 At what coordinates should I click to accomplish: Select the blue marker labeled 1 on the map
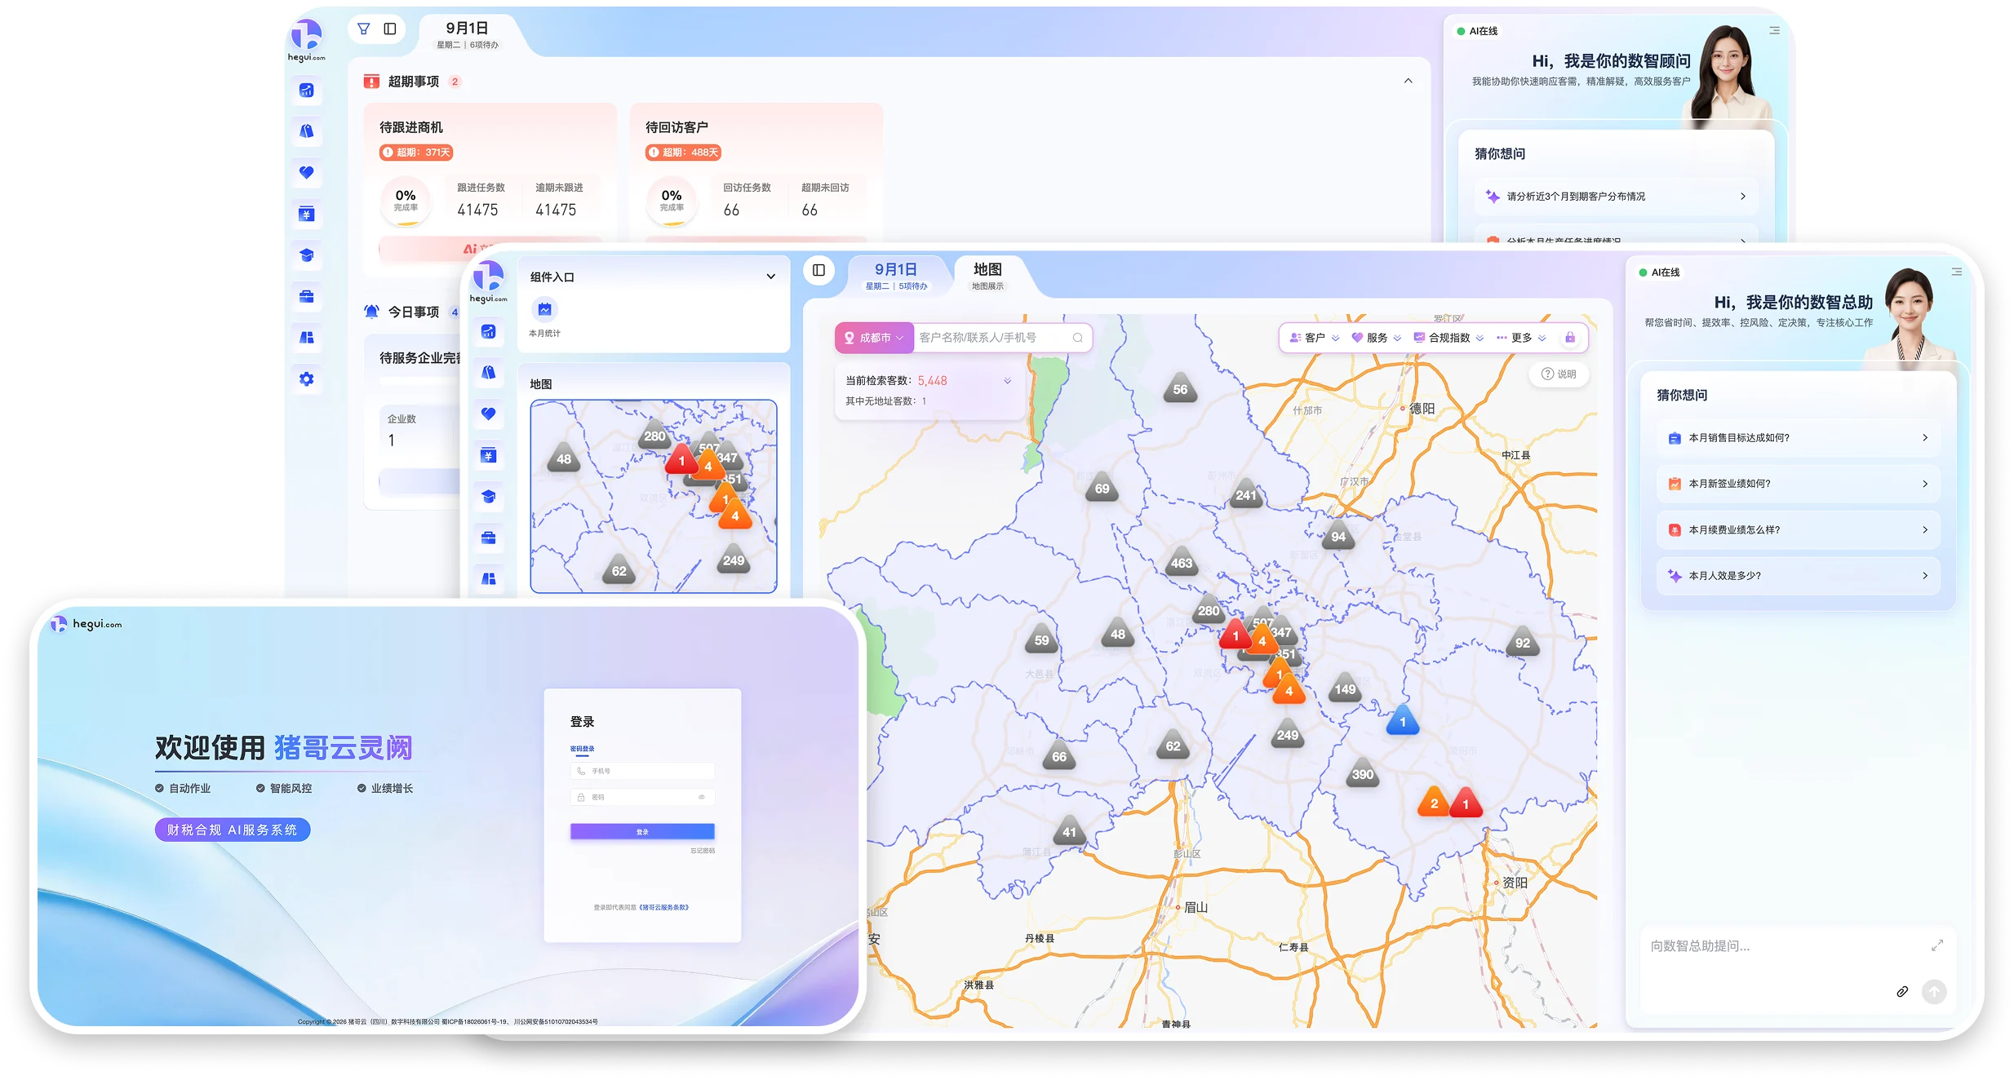click(x=1403, y=720)
